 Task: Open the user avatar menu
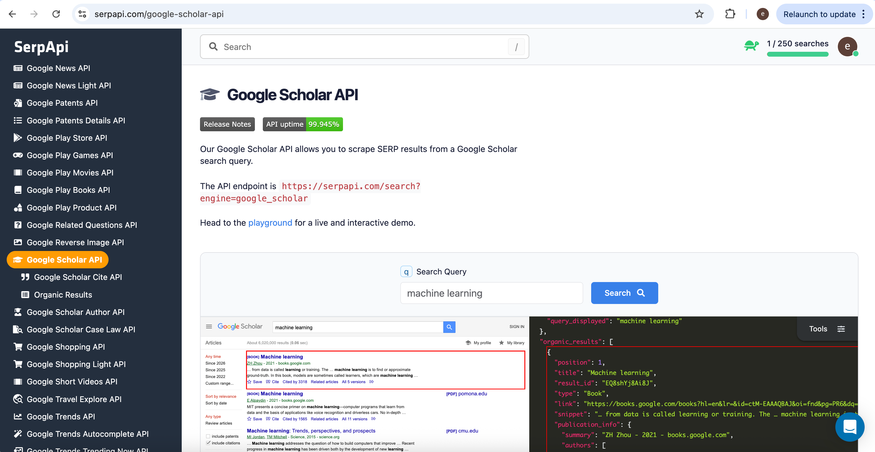tap(848, 47)
